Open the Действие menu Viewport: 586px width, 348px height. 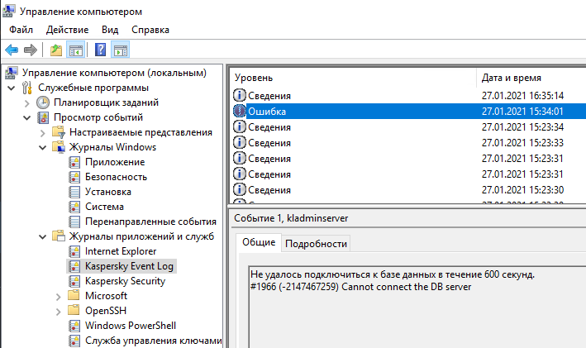pyautogui.click(x=67, y=30)
